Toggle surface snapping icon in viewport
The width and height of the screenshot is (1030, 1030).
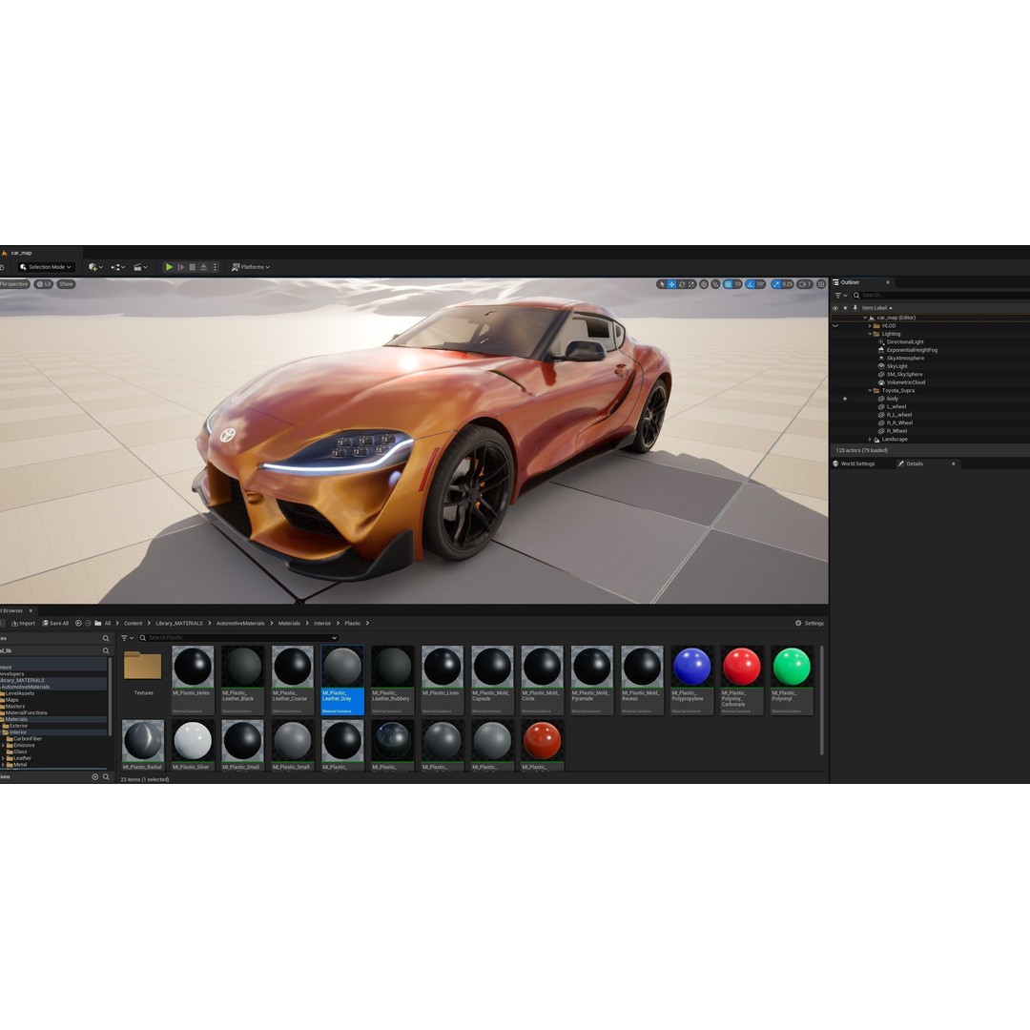pos(715,284)
